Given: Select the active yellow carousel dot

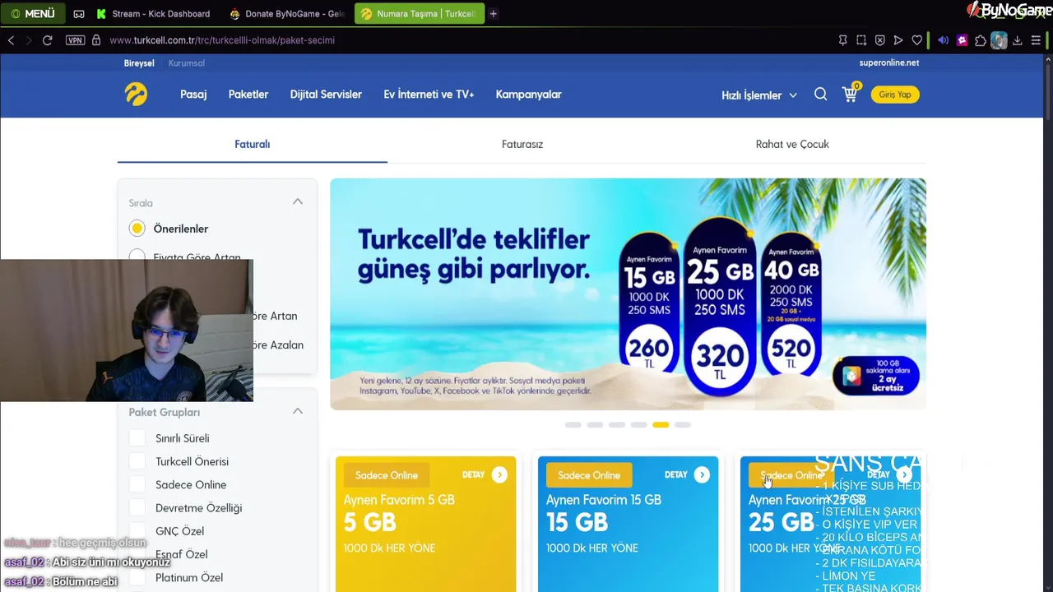Looking at the screenshot, I should pos(661,425).
